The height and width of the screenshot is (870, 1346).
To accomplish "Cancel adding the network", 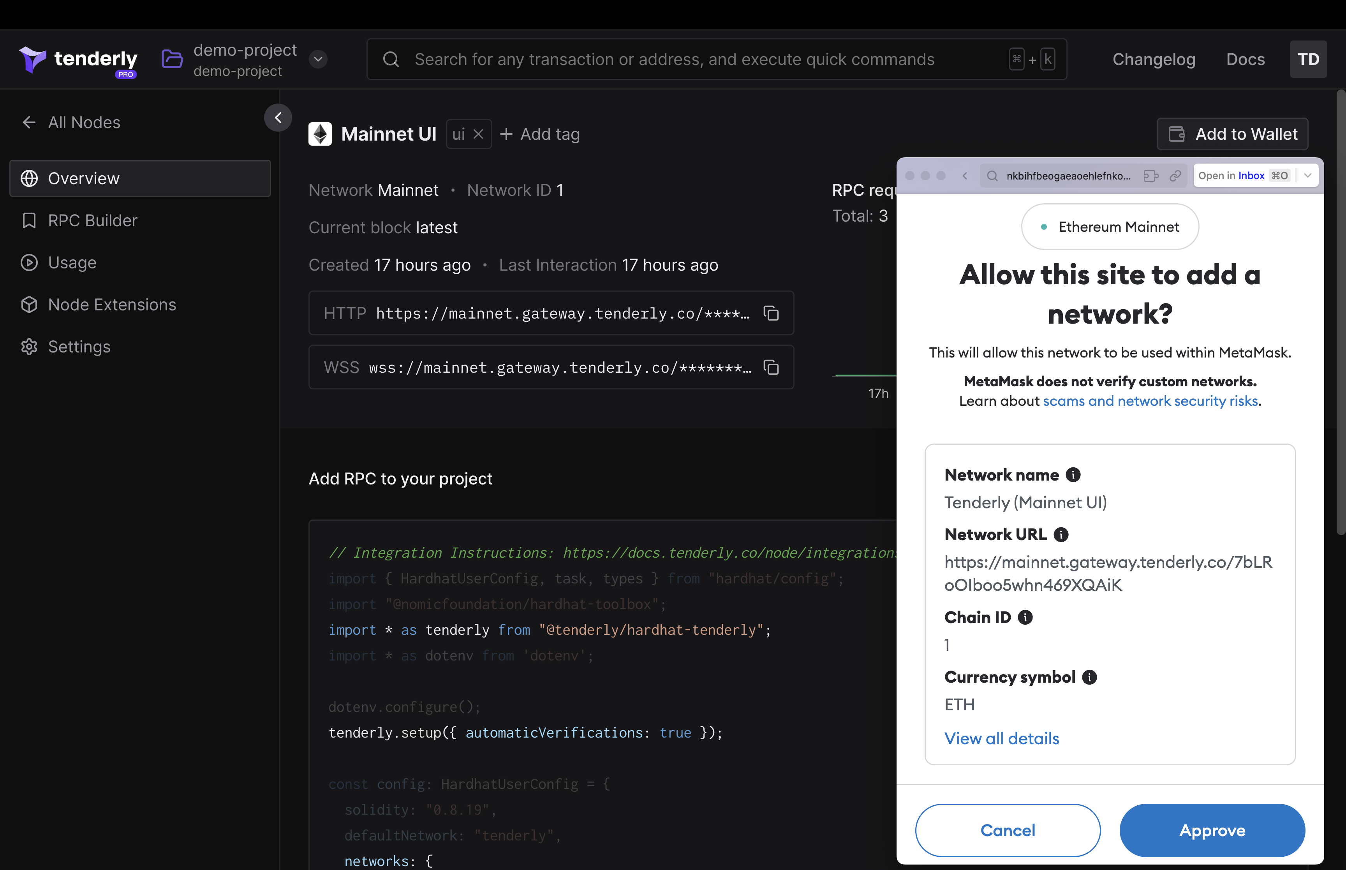I will click(1008, 830).
